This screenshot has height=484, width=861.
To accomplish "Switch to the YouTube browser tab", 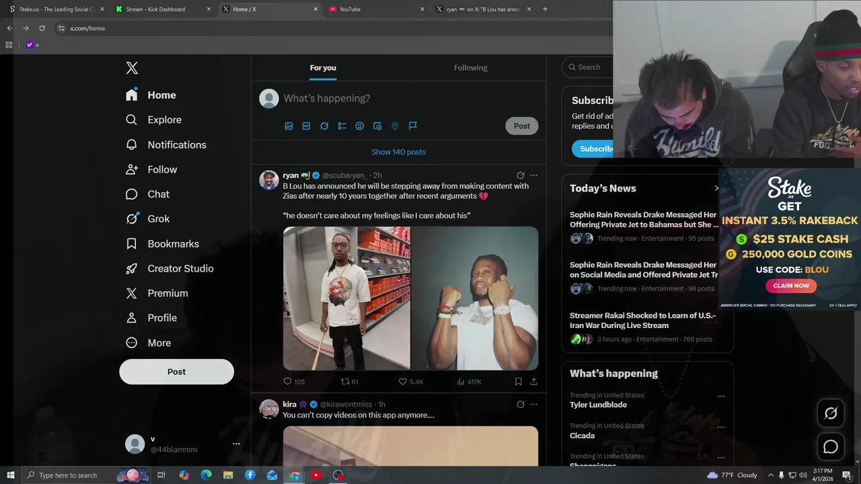I will point(375,9).
